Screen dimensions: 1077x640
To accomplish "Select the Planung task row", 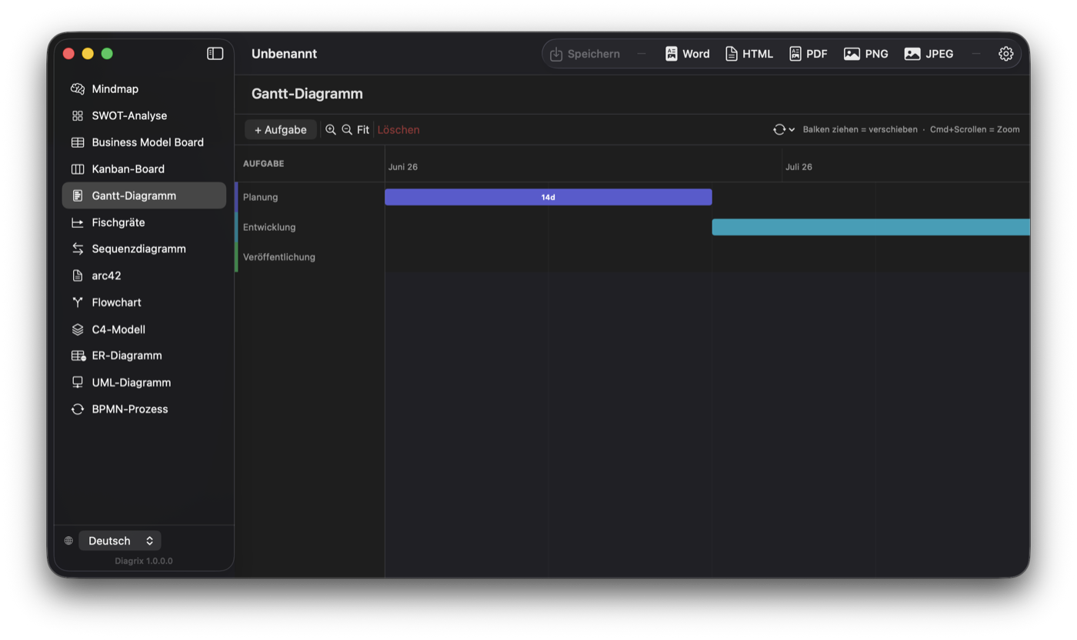I will (310, 197).
